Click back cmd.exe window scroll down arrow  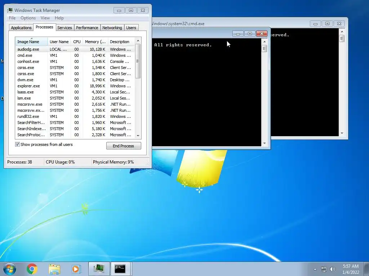click(x=342, y=133)
